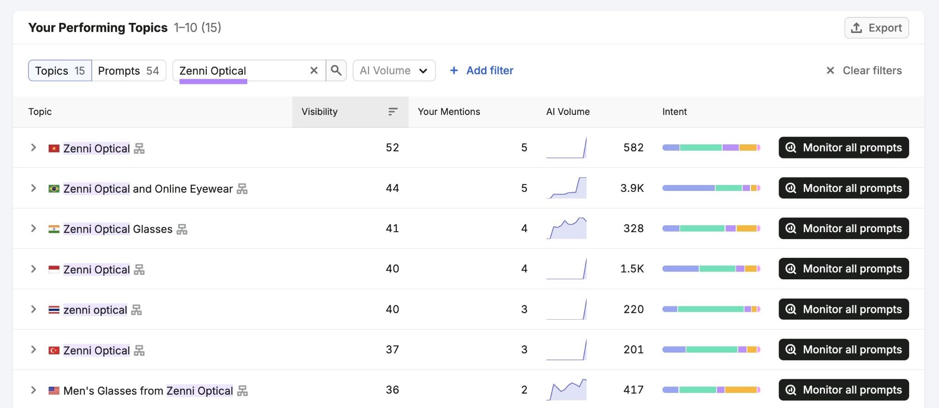Click the Vietnam flag icon
Viewport: 939px width, 408px height.
point(54,148)
